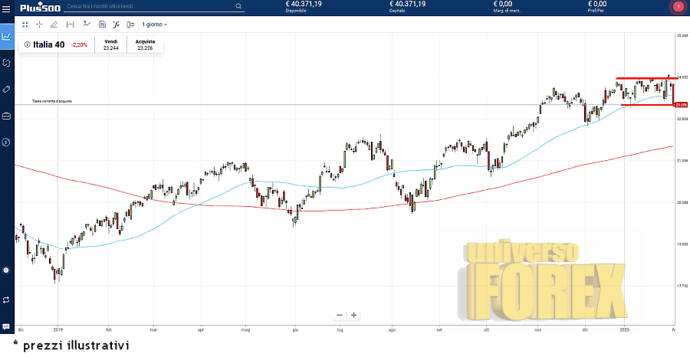Expand the '1 giorno' timeframe dropdown
690x357 pixels.
[154, 25]
